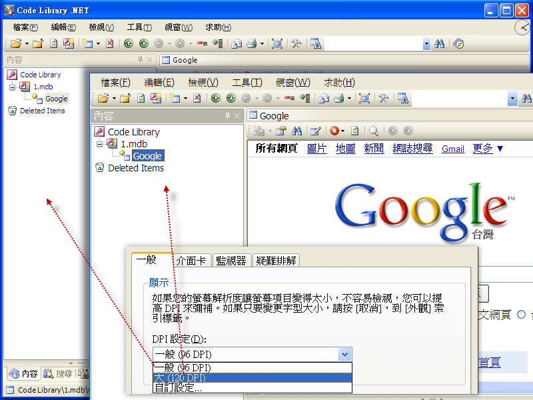Click the open-folder icon in the background window toolbar
Image resolution: width=533 pixels, height=400 pixels.
(x=15, y=43)
